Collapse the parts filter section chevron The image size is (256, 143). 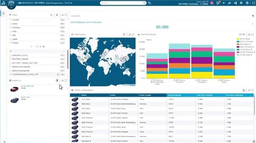(x=64, y=51)
